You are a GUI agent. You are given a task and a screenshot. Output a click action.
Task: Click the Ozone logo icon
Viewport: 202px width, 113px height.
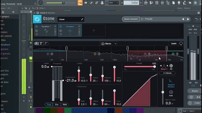coord(37,19)
